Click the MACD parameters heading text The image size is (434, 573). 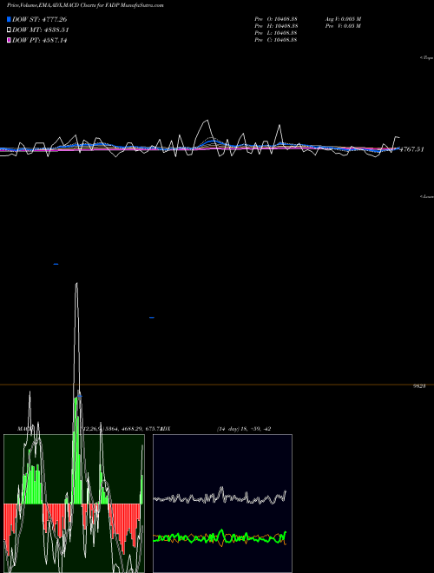tap(89, 429)
